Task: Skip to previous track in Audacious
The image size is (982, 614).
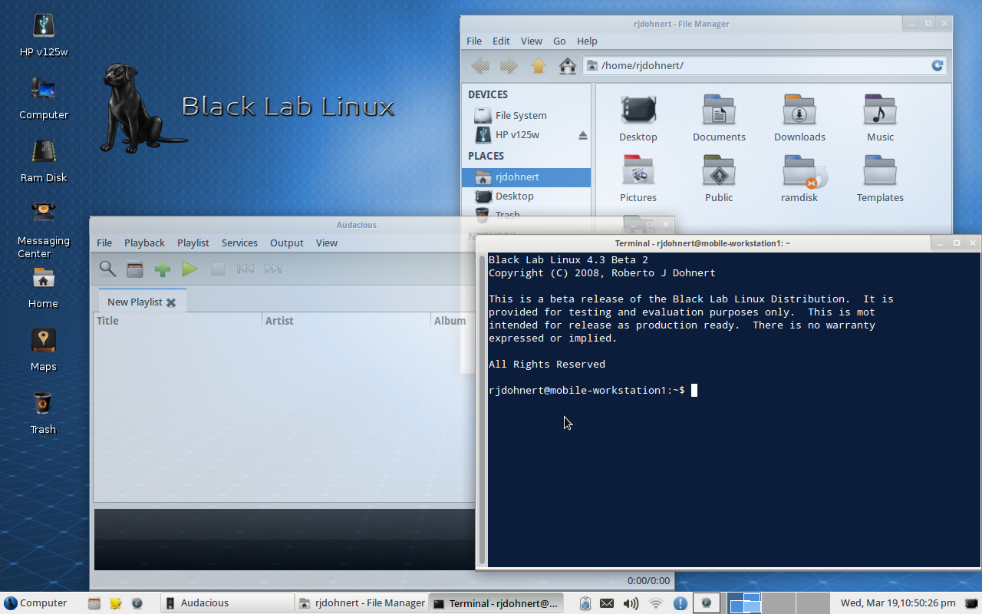Action: tap(245, 269)
